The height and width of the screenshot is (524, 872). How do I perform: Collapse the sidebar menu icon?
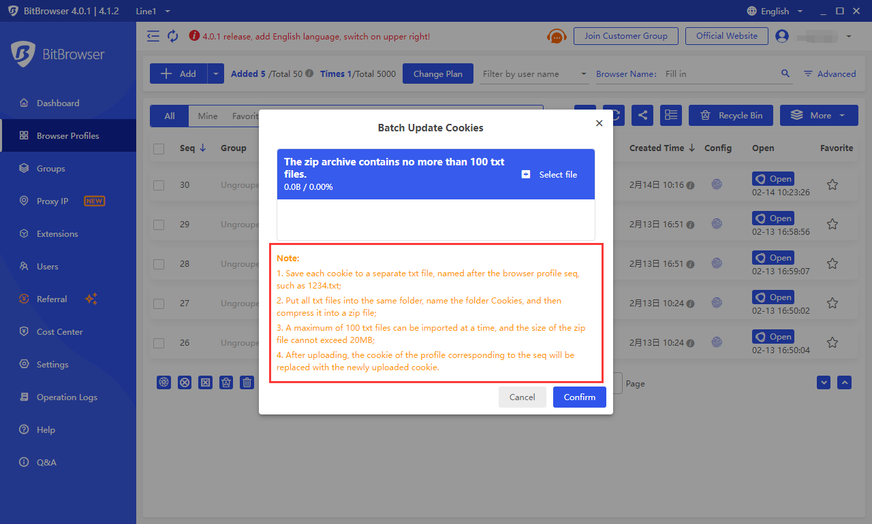(153, 36)
